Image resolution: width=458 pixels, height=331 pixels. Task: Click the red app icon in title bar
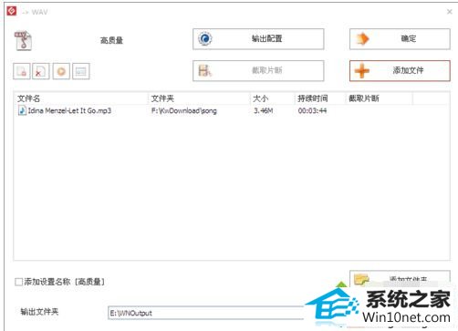(x=12, y=11)
